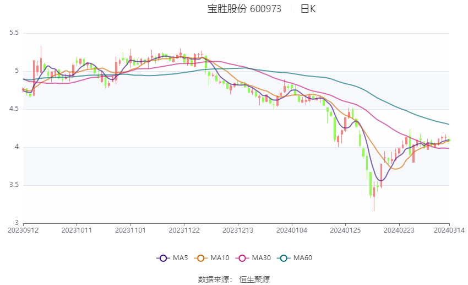Image resolution: width=468 pixels, height=285 pixels.
Task: Click the 20240314 end date label
Action: (x=449, y=230)
